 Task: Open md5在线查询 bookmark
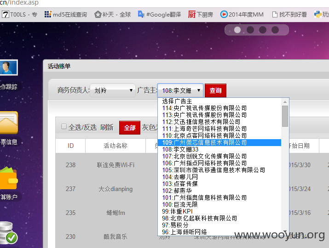pos(66,14)
